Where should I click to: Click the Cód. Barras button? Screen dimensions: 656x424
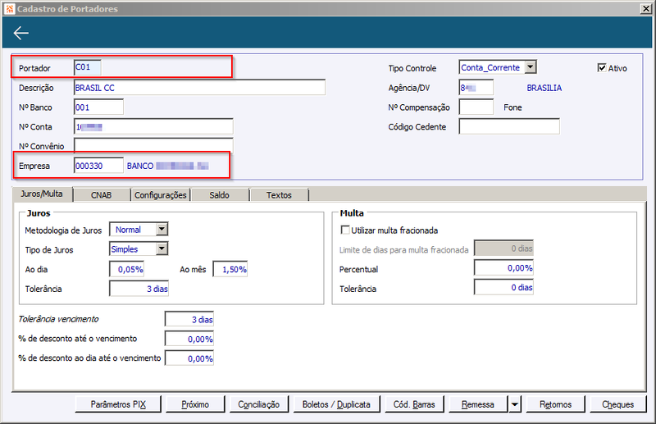pyautogui.click(x=414, y=404)
